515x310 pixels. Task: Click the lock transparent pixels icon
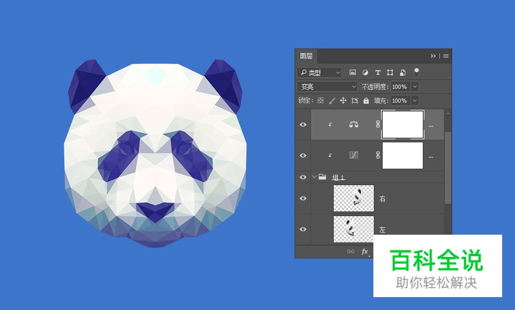coord(320,101)
